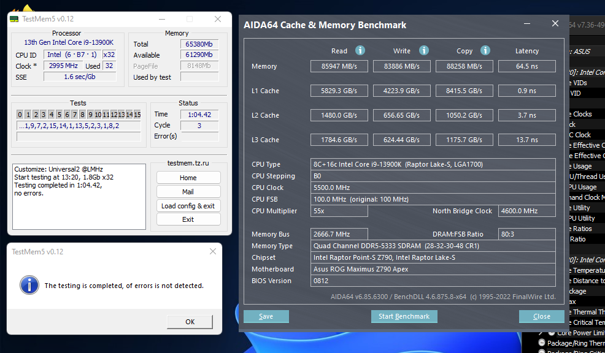605x353 pixels.
Task: Click the test sequence list in Tests
Action: [79, 126]
